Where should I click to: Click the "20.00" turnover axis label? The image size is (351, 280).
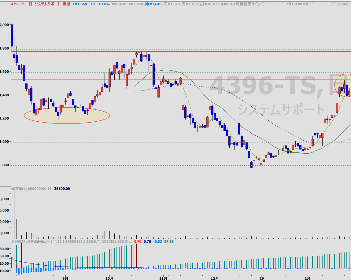point(5,264)
